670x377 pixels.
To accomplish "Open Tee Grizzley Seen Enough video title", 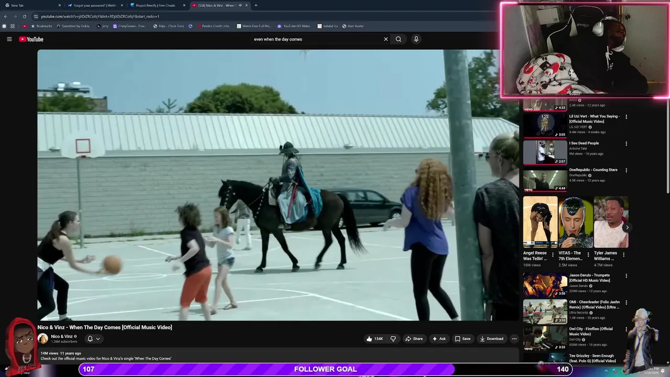I will click(593, 358).
